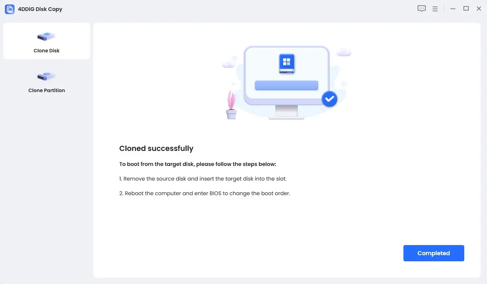Select the Clone Partition drive icon
The height and width of the screenshot is (284, 487).
point(46,76)
